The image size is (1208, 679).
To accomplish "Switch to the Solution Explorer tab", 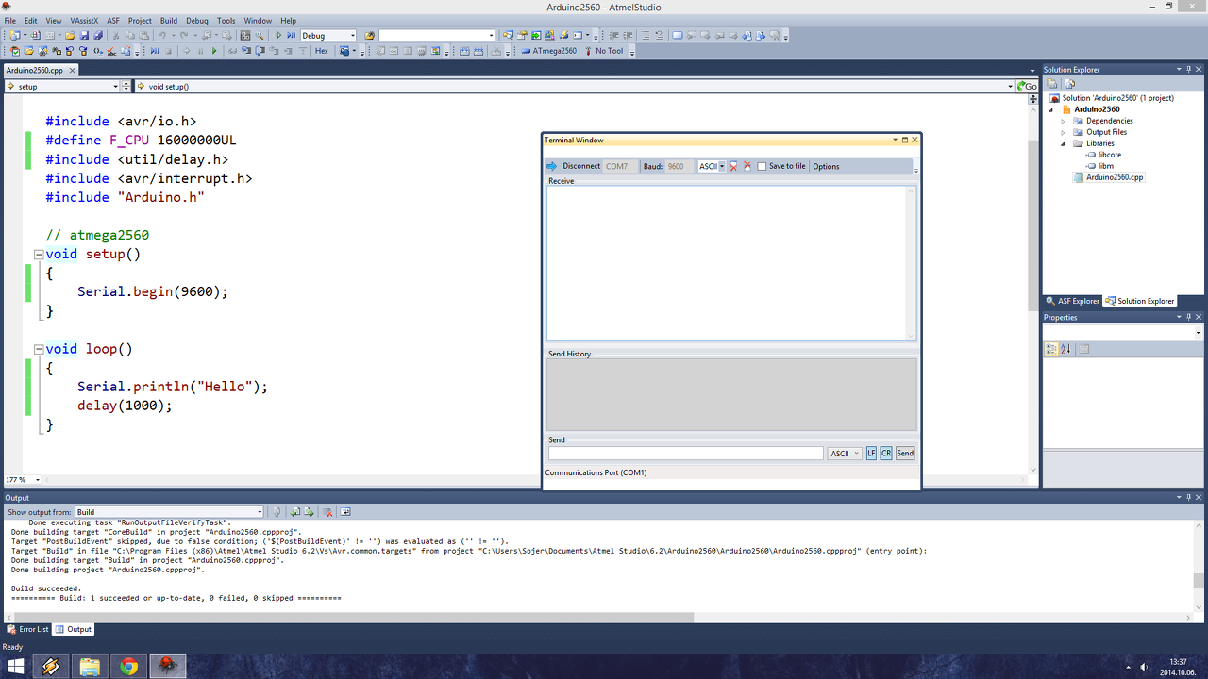I will point(1140,301).
